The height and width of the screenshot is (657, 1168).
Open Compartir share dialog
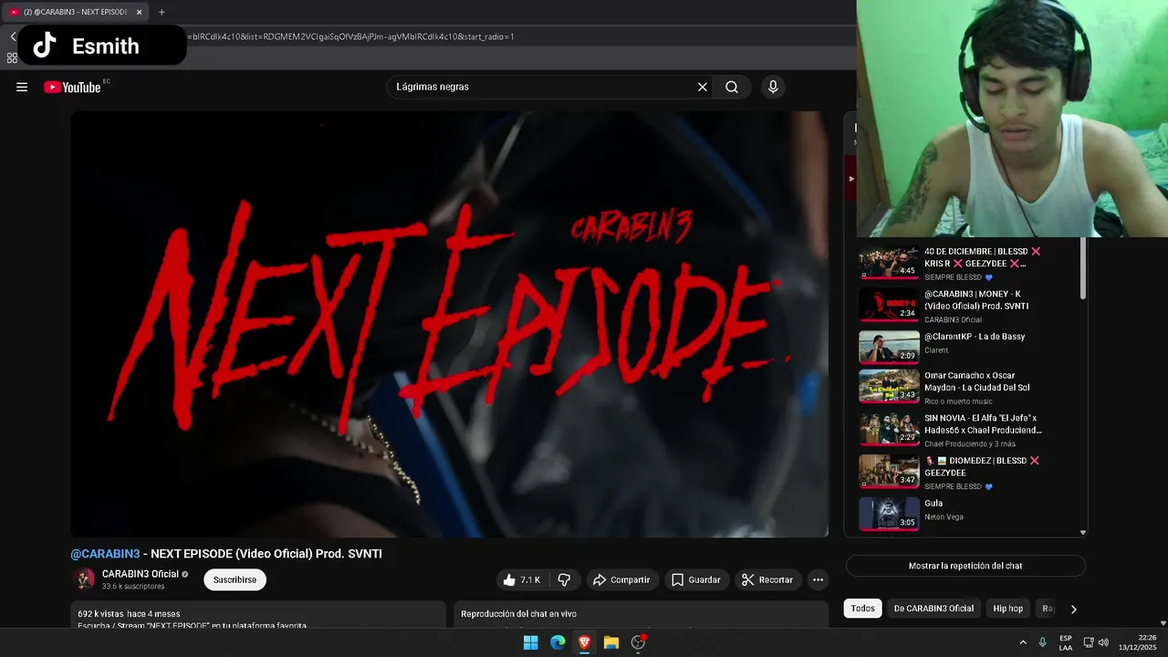(x=620, y=579)
